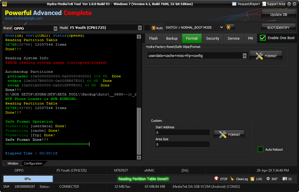This screenshot has width=299, height=192.
Task: Click tools icon on Custom FORMAT button
Action: pos(223,135)
